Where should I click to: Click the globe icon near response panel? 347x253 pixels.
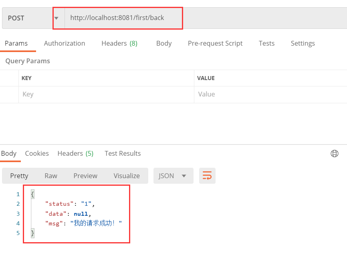pos(335,153)
